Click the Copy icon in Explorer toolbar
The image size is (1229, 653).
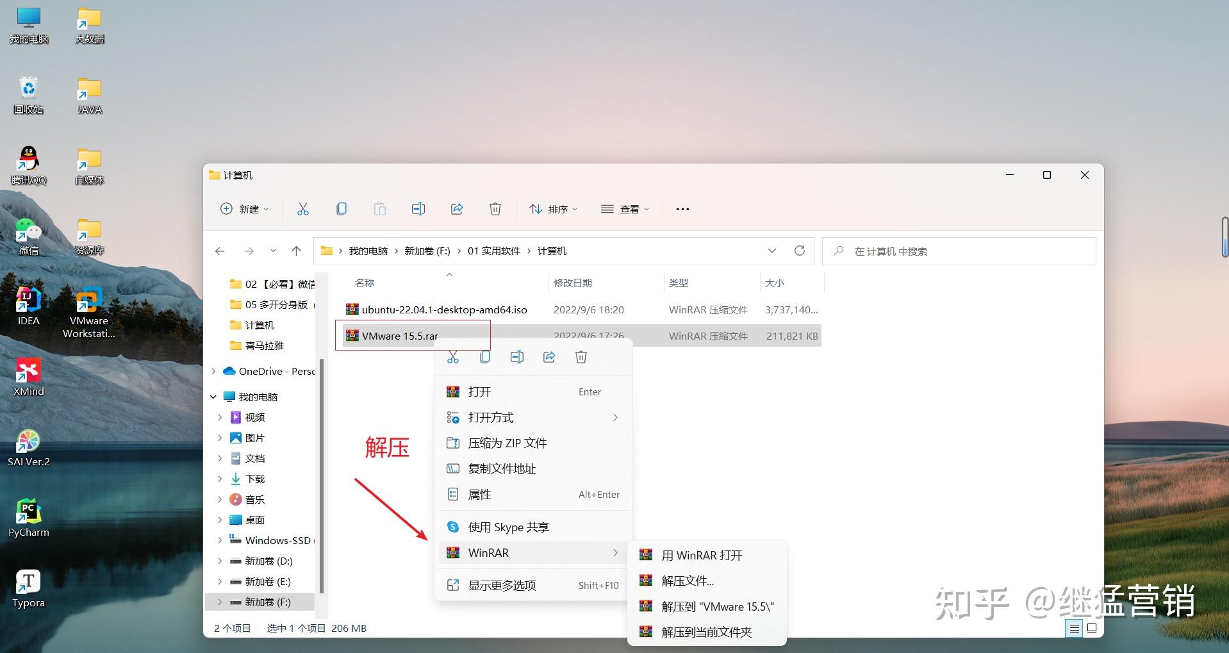tap(342, 209)
